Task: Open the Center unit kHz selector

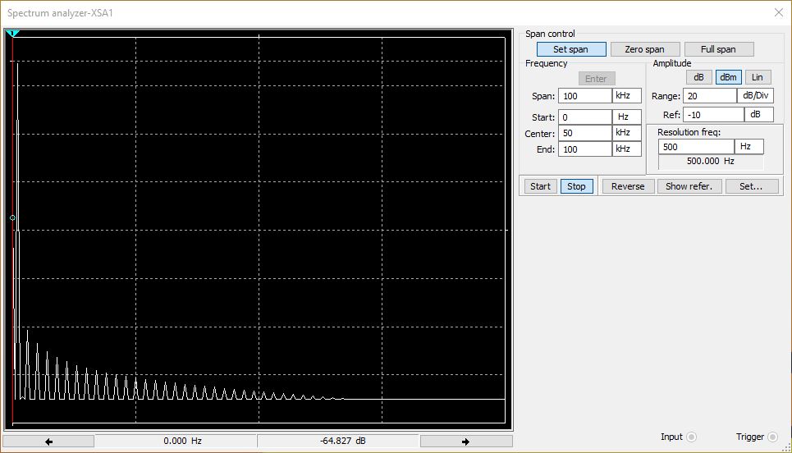Action: [x=627, y=133]
